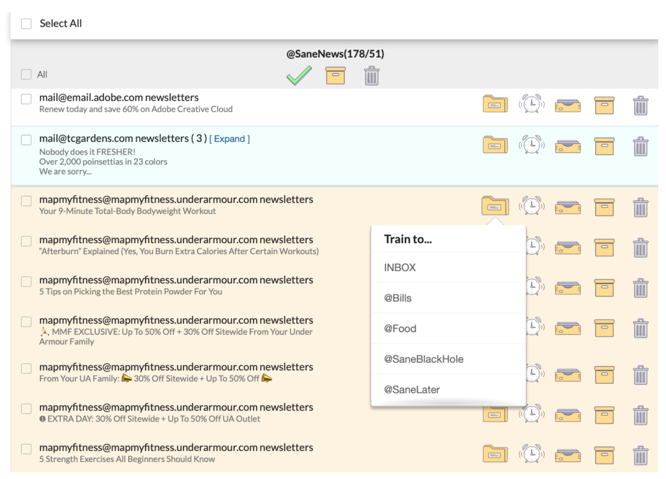Image resolution: width=666 pixels, height=479 pixels.
Task: Expand the tcgardens newsletters thread
Action: 229,139
